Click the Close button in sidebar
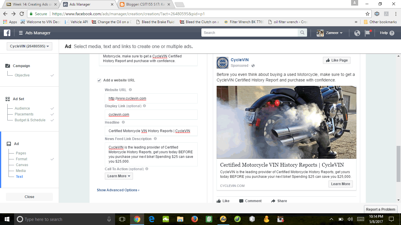Screen dimensions: 401x225 coord(29,197)
